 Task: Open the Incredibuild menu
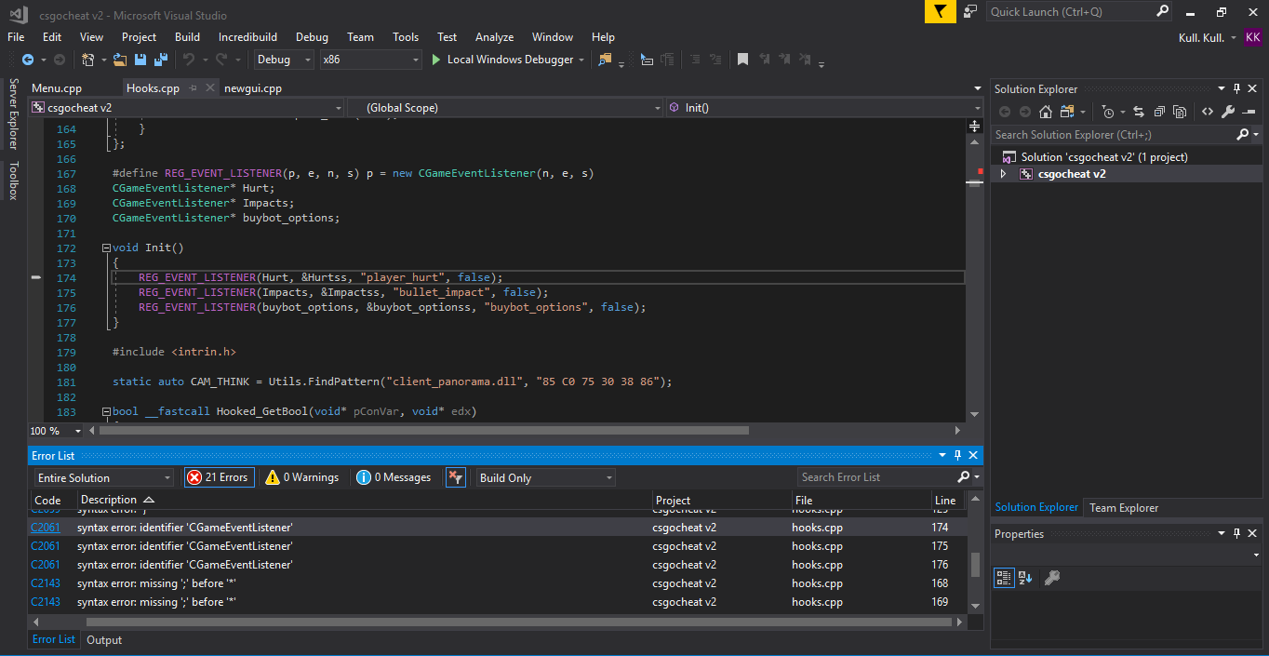(x=247, y=37)
